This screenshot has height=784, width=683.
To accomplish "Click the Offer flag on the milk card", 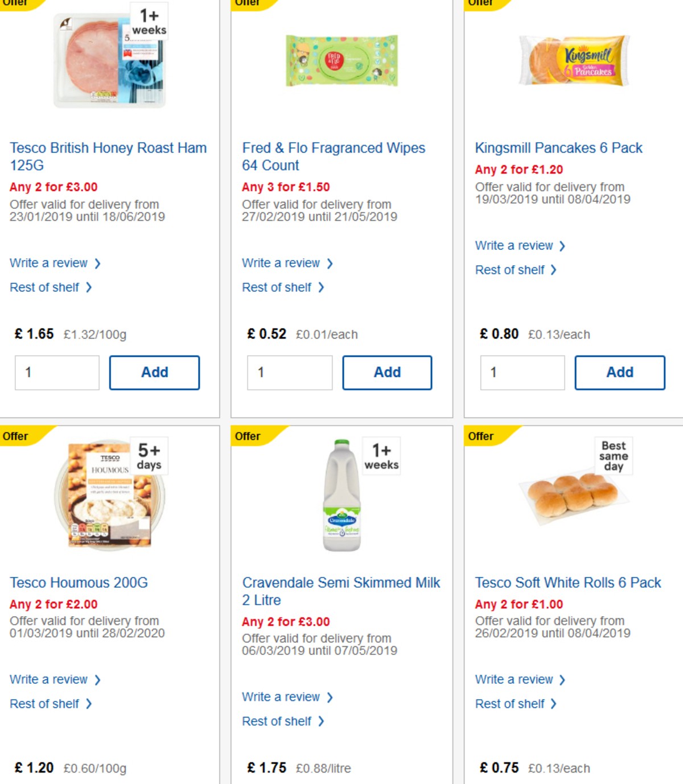I will [x=249, y=436].
